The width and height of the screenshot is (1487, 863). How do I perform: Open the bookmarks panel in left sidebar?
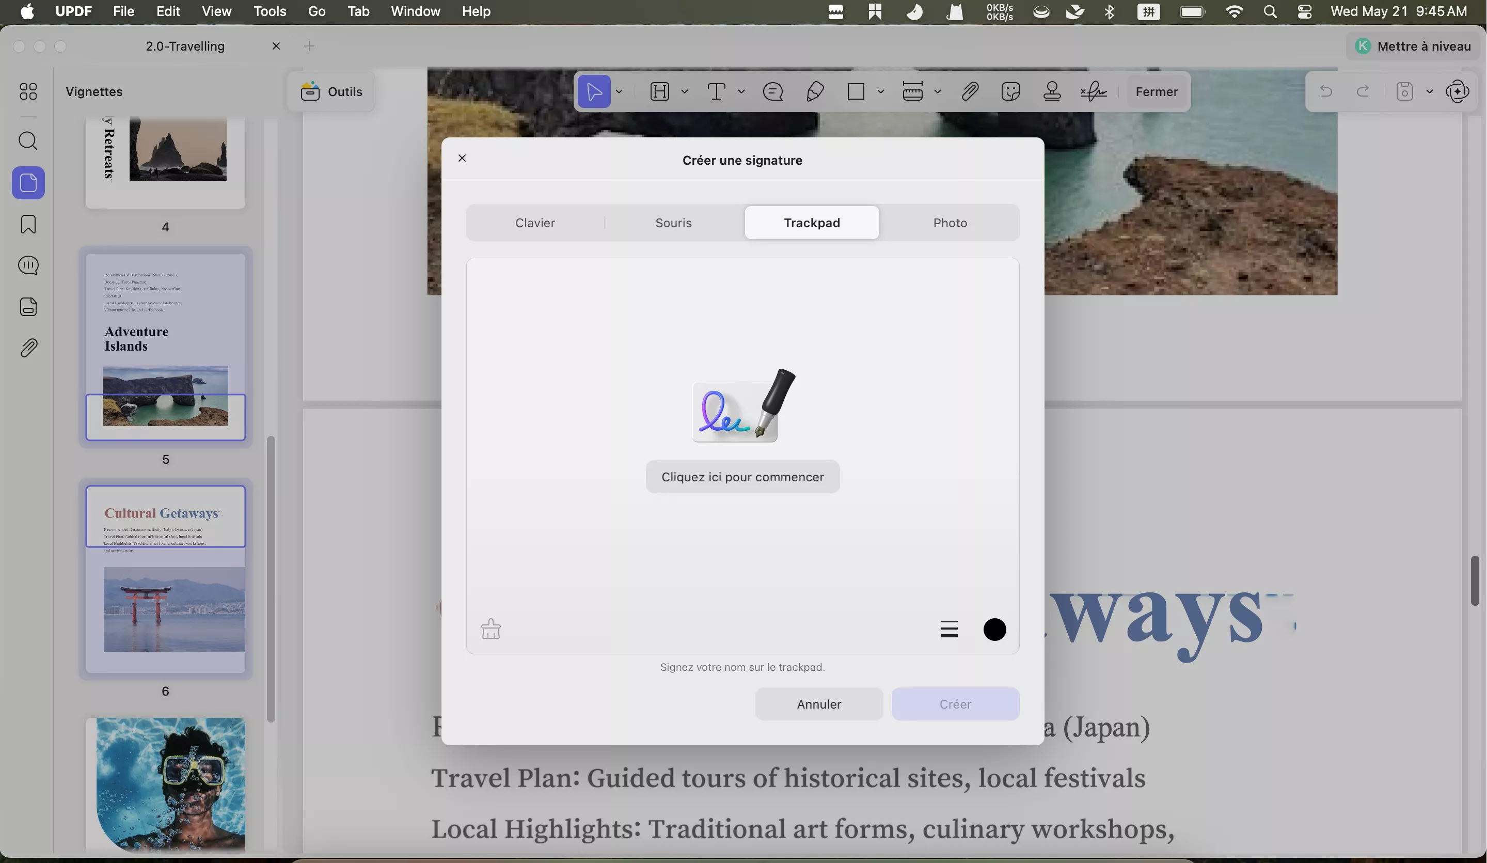[28, 224]
